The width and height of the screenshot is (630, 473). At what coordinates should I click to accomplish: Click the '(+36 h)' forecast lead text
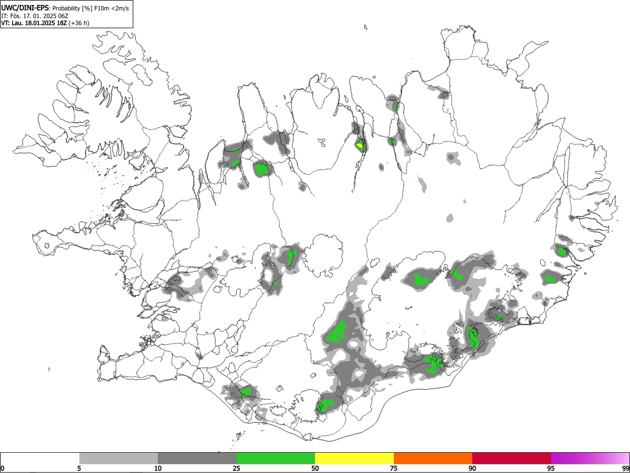79,24
